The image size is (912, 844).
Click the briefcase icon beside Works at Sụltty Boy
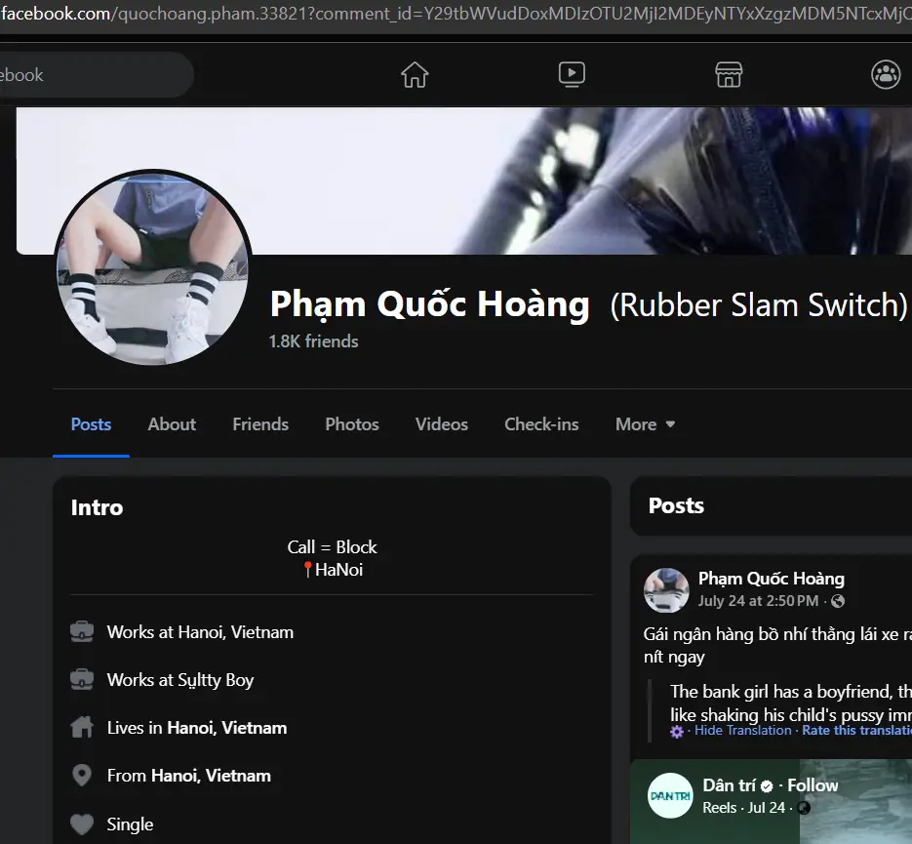(82, 679)
